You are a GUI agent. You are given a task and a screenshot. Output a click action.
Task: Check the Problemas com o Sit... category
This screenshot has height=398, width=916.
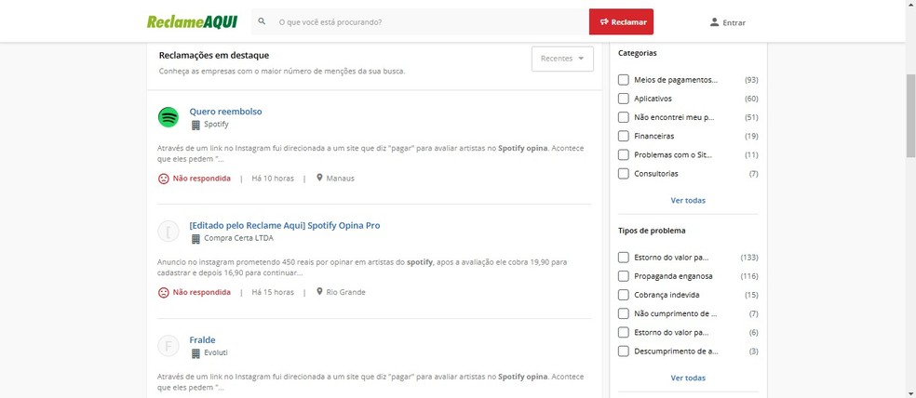click(x=624, y=154)
